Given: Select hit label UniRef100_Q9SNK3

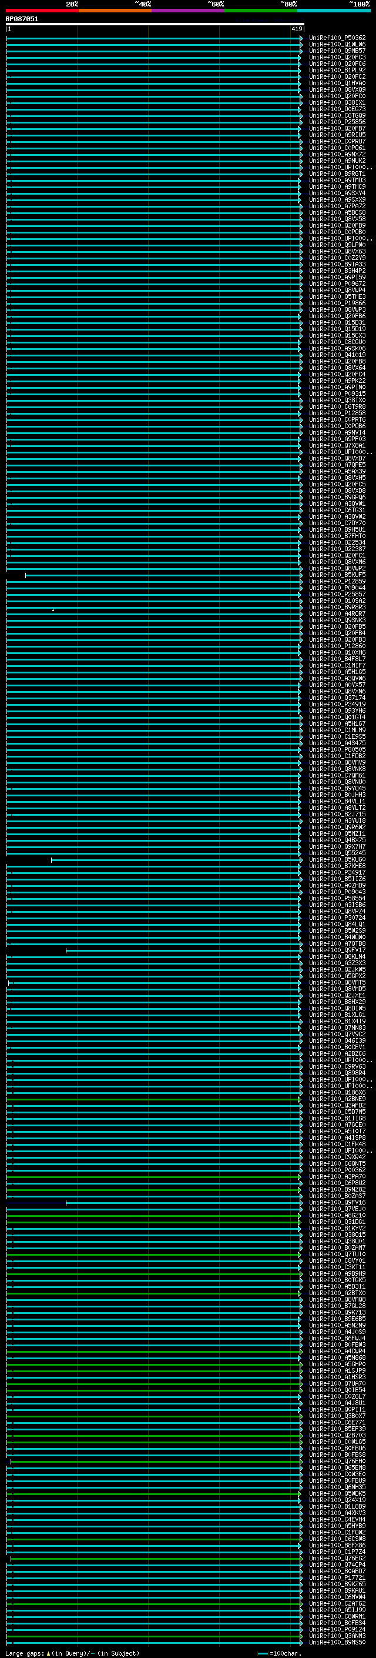Looking at the screenshot, I should pyautogui.click(x=337, y=621).
